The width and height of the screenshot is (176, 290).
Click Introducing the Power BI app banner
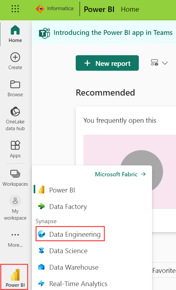click(x=113, y=33)
